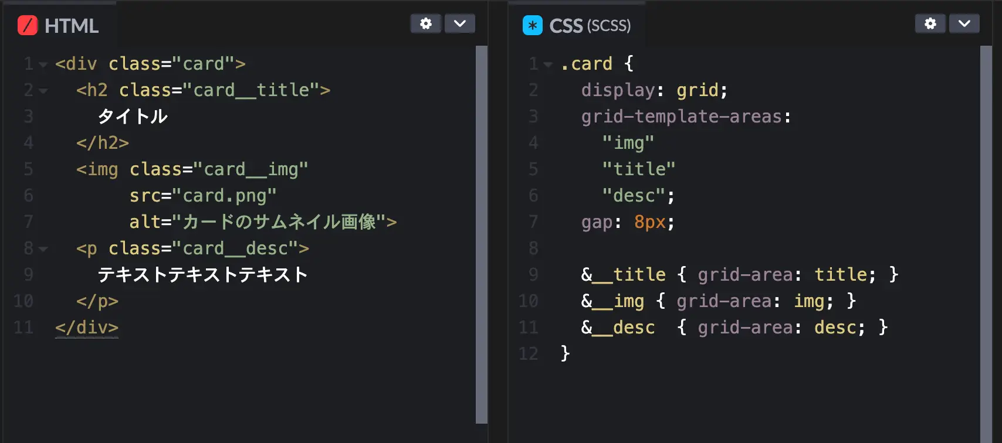Open HTML editor settings gear
Viewport: 1002px width, 443px height.
[x=426, y=23]
